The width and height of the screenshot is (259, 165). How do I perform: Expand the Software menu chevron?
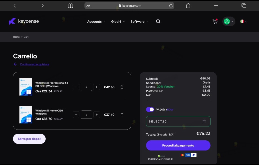[147, 21]
